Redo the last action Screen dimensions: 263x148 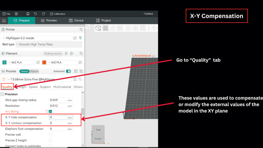coord(43,14)
